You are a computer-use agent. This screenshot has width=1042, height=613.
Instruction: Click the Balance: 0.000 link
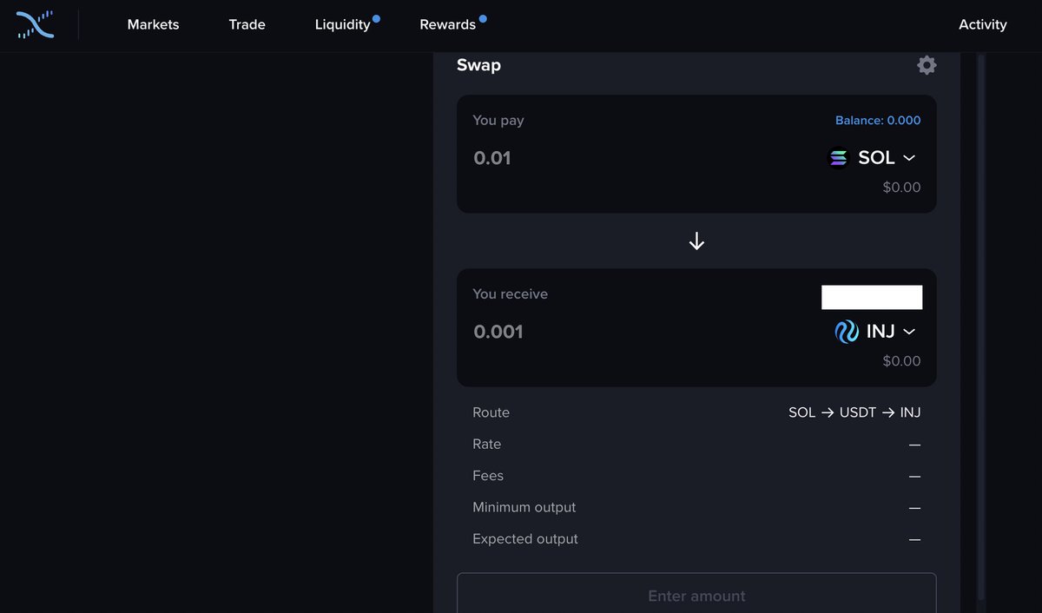coord(877,120)
